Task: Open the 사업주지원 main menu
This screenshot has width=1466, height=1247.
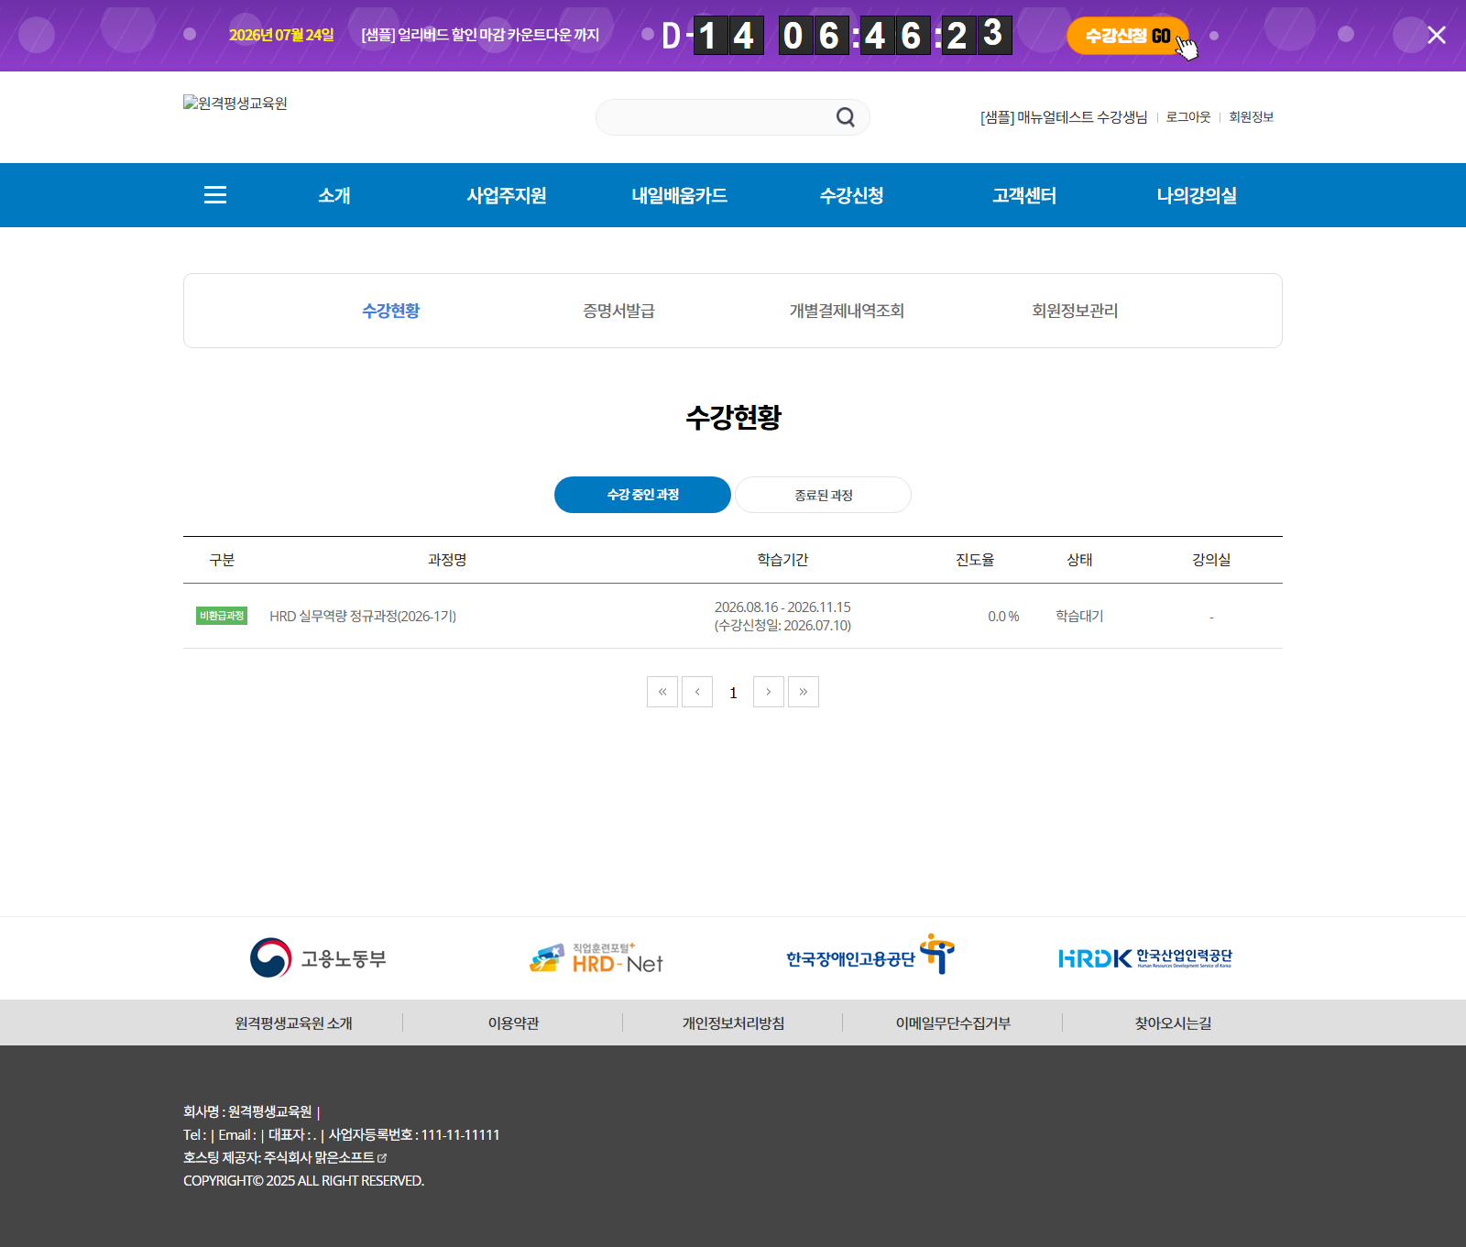Action: click(507, 195)
